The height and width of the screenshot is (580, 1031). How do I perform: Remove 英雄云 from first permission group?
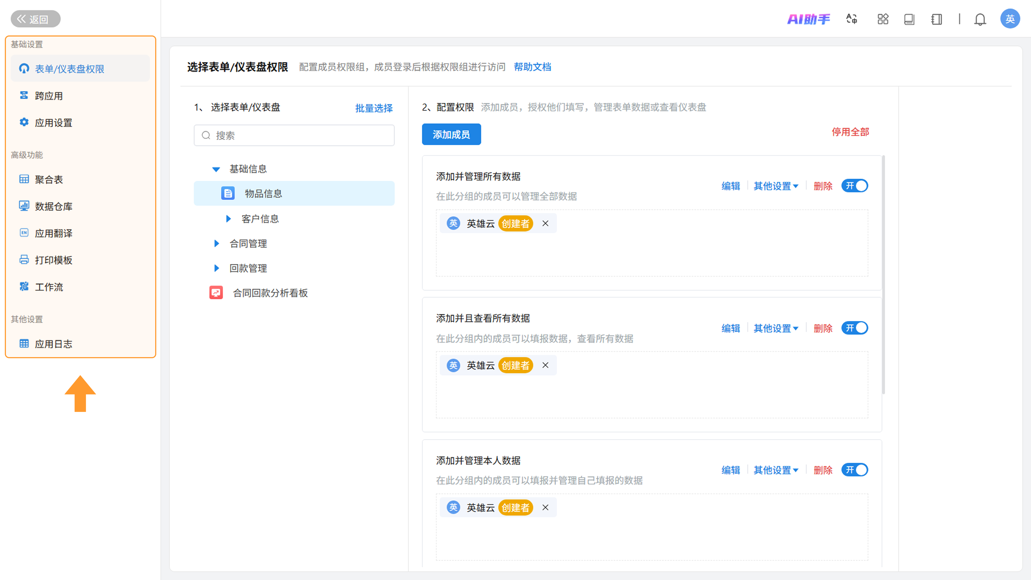coord(545,223)
